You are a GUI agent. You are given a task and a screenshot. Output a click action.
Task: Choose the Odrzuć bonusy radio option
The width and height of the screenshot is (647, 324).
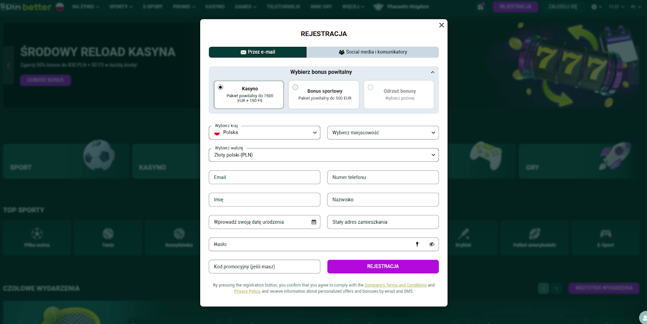(370, 87)
